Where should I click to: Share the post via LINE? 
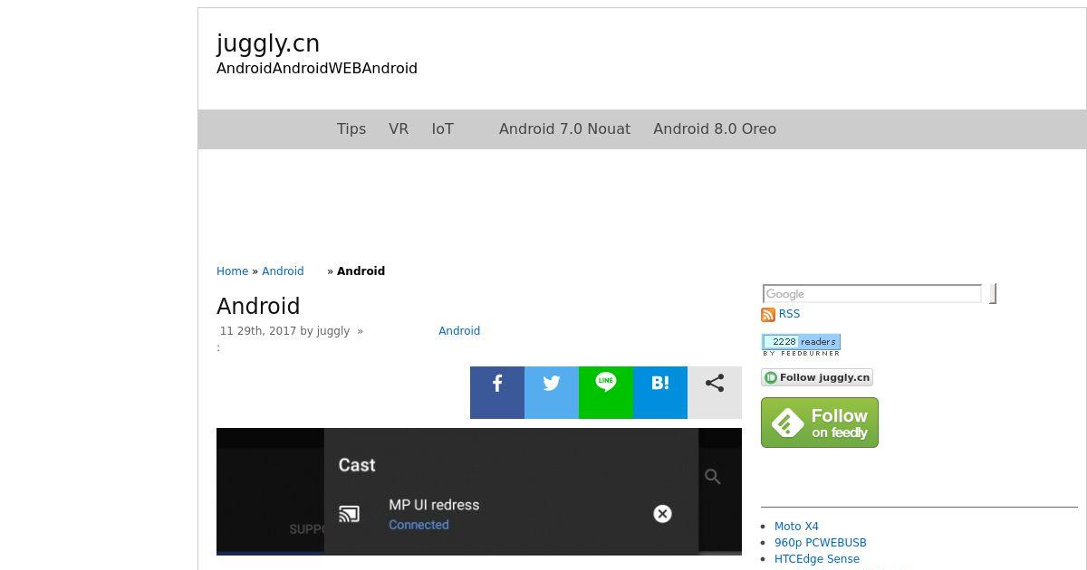[x=605, y=393]
